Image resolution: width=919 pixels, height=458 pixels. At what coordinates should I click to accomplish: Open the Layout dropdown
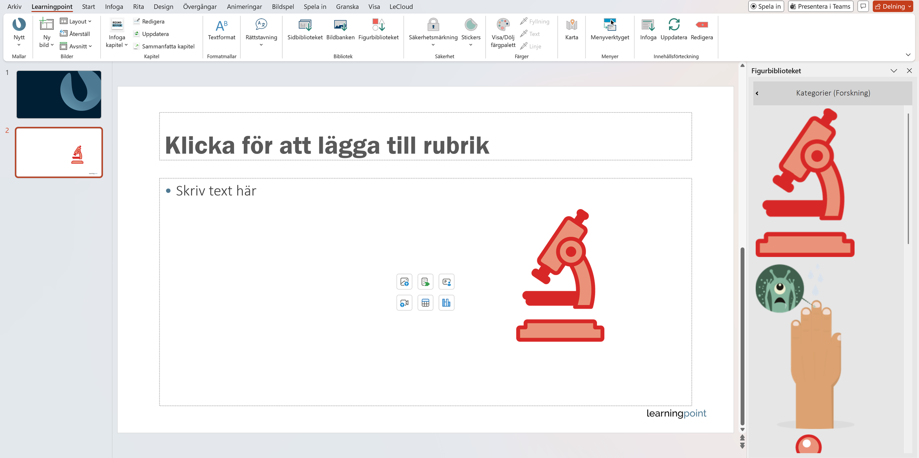click(x=76, y=21)
